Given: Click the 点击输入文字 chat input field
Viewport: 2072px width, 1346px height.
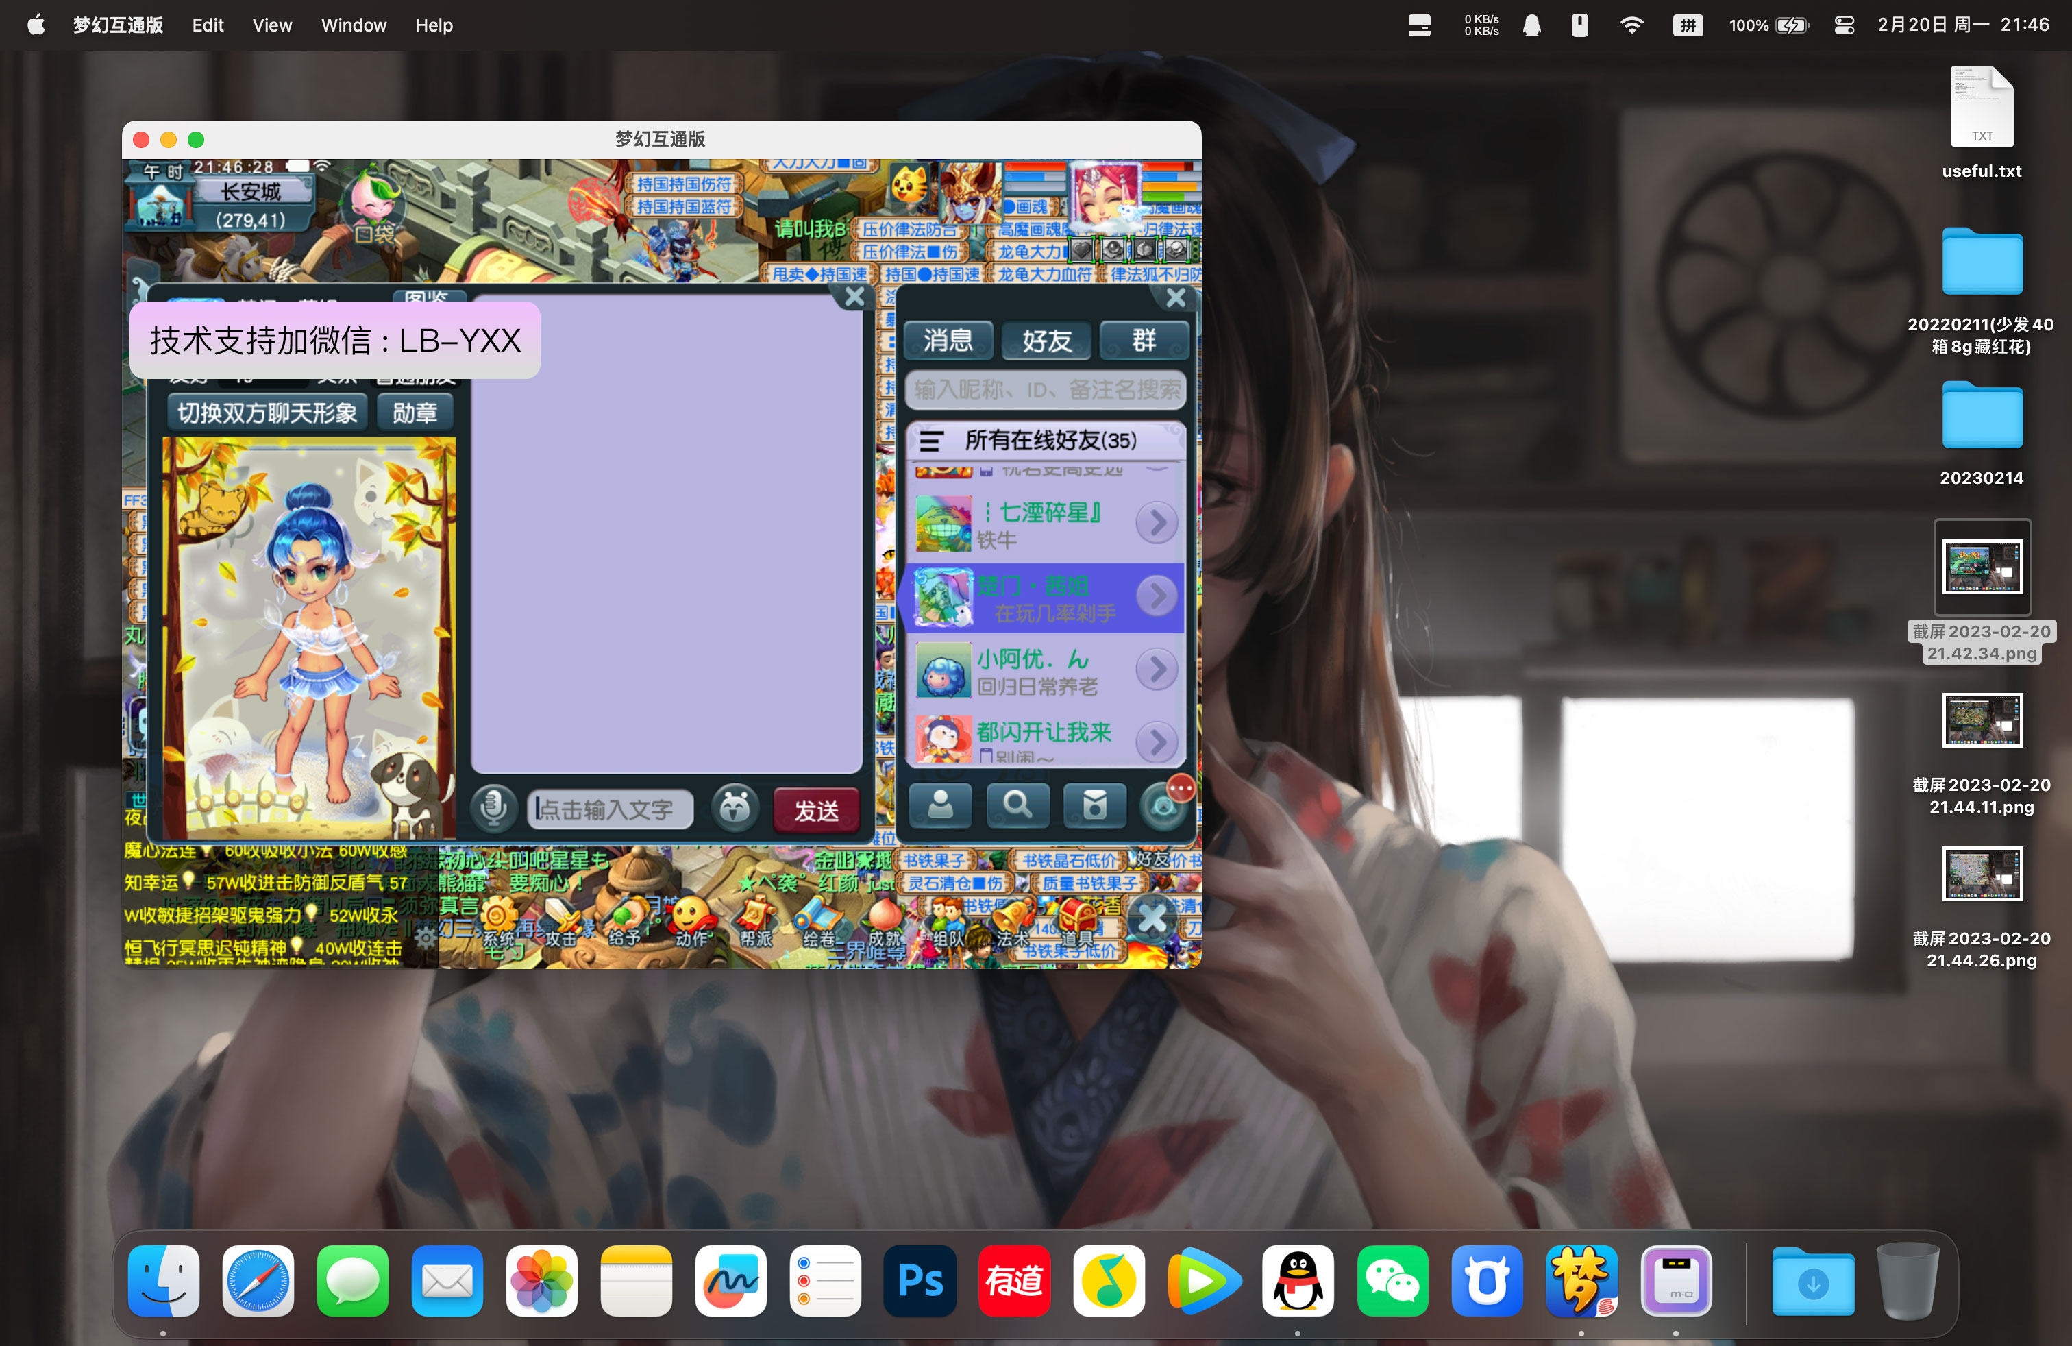Looking at the screenshot, I should 609,809.
